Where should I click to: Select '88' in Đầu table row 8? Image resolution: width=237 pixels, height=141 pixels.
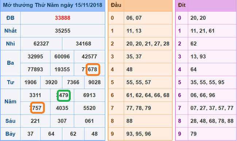coord(129,121)
